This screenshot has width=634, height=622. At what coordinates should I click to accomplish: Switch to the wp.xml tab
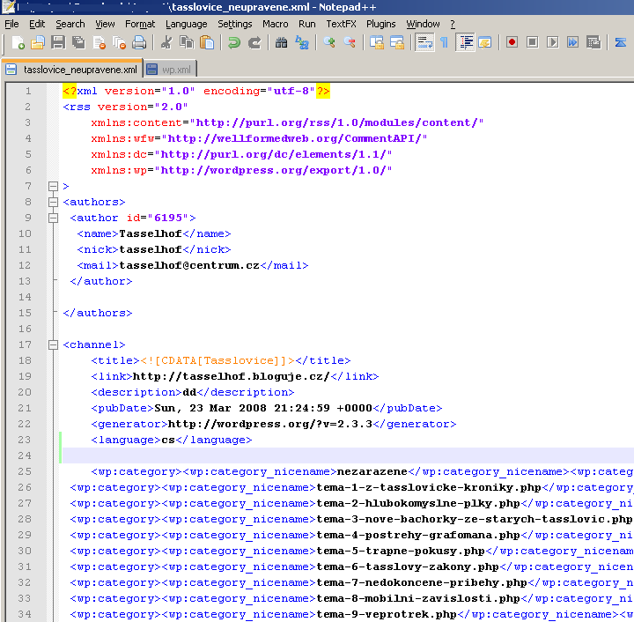click(x=170, y=69)
